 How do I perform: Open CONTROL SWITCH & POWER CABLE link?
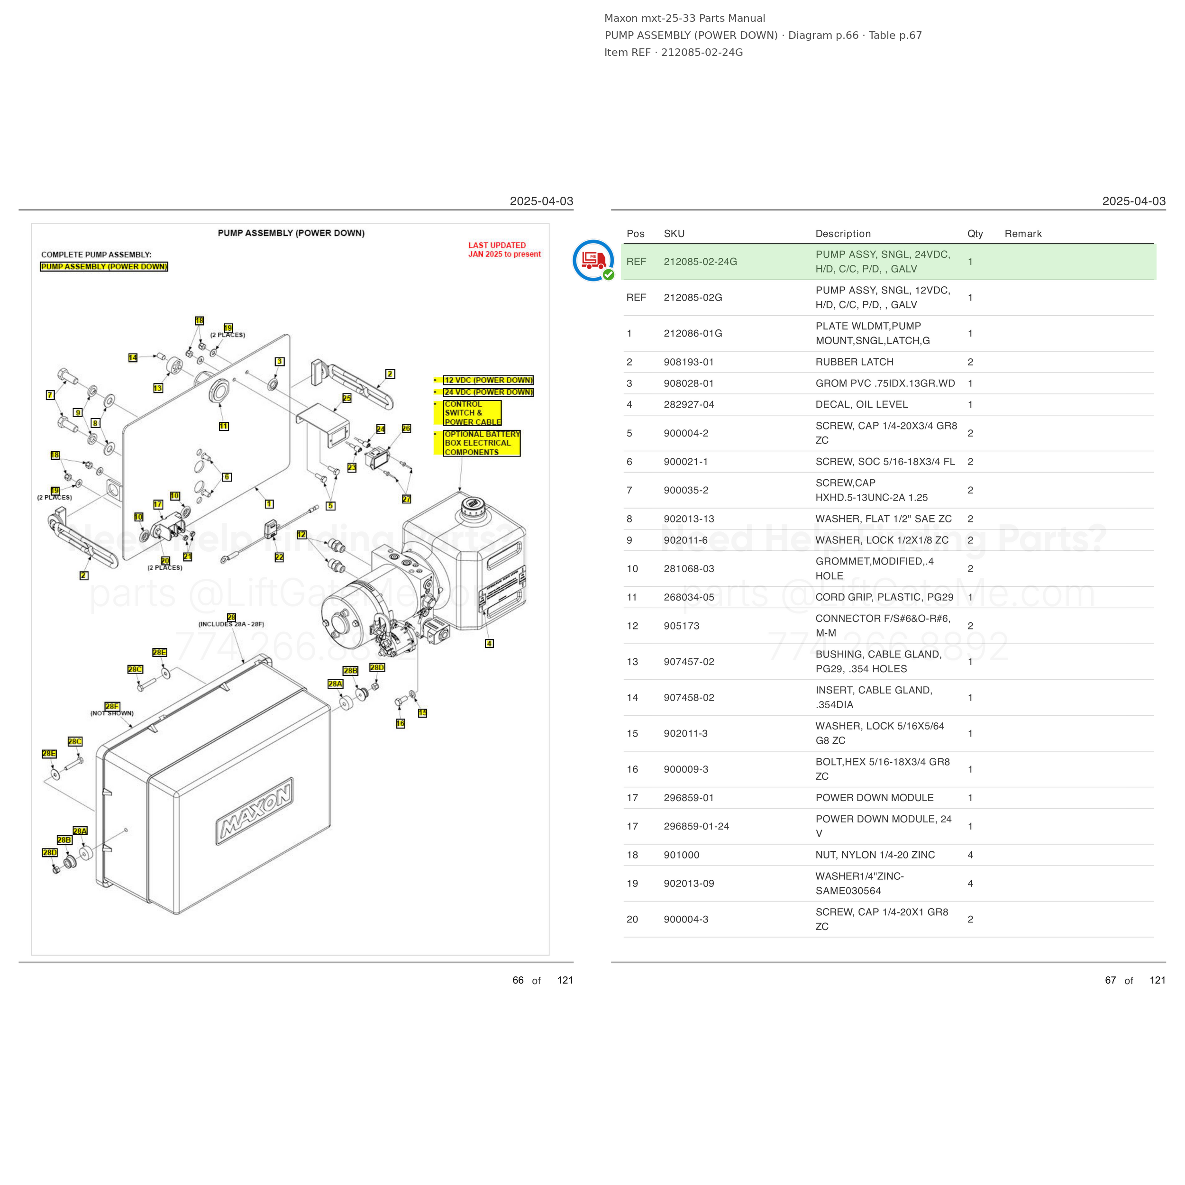point(472,413)
